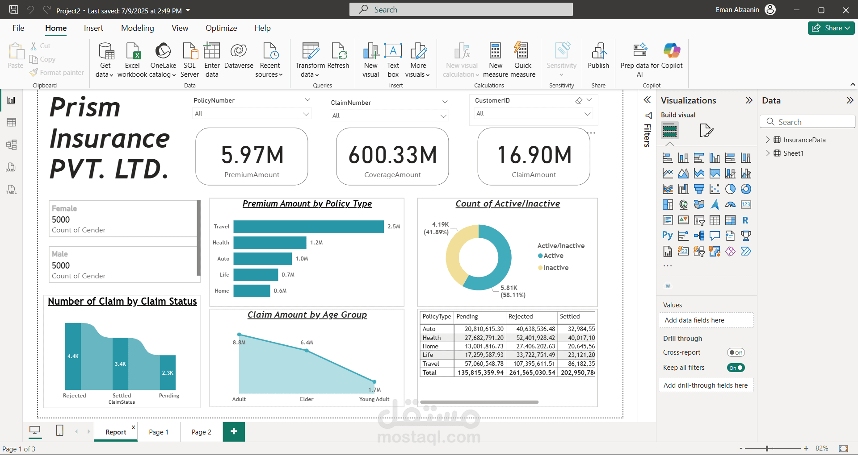Open the PolicyNumber slicer dropdown
The height and width of the screenshot is (455, 858).
click(x=306, y=114)
